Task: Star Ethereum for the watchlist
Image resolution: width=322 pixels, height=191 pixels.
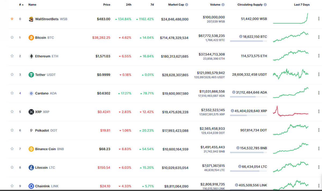Action: tap(12, 56)
